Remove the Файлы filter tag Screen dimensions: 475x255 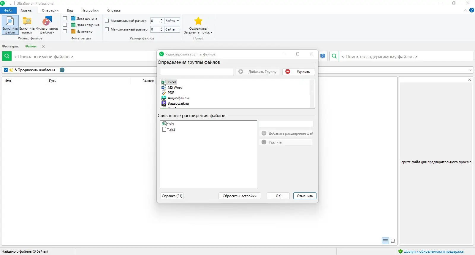44,47
